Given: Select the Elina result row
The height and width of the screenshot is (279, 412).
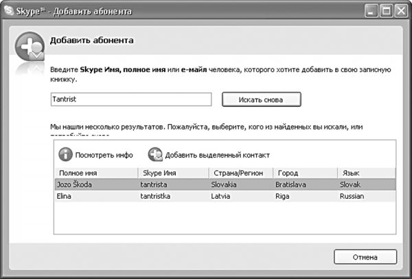Looking at the screenshot, I should pos(225,196).
